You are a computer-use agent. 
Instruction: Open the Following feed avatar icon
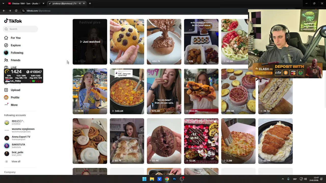pyautogui.click(x=6, y=53)
